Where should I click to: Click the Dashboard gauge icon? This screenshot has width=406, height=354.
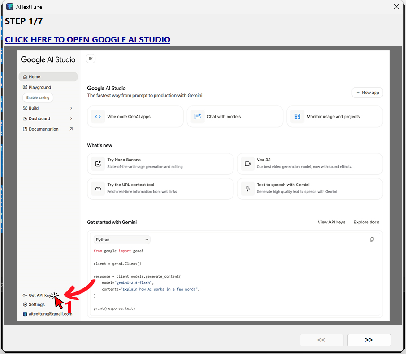click(25, 118)
